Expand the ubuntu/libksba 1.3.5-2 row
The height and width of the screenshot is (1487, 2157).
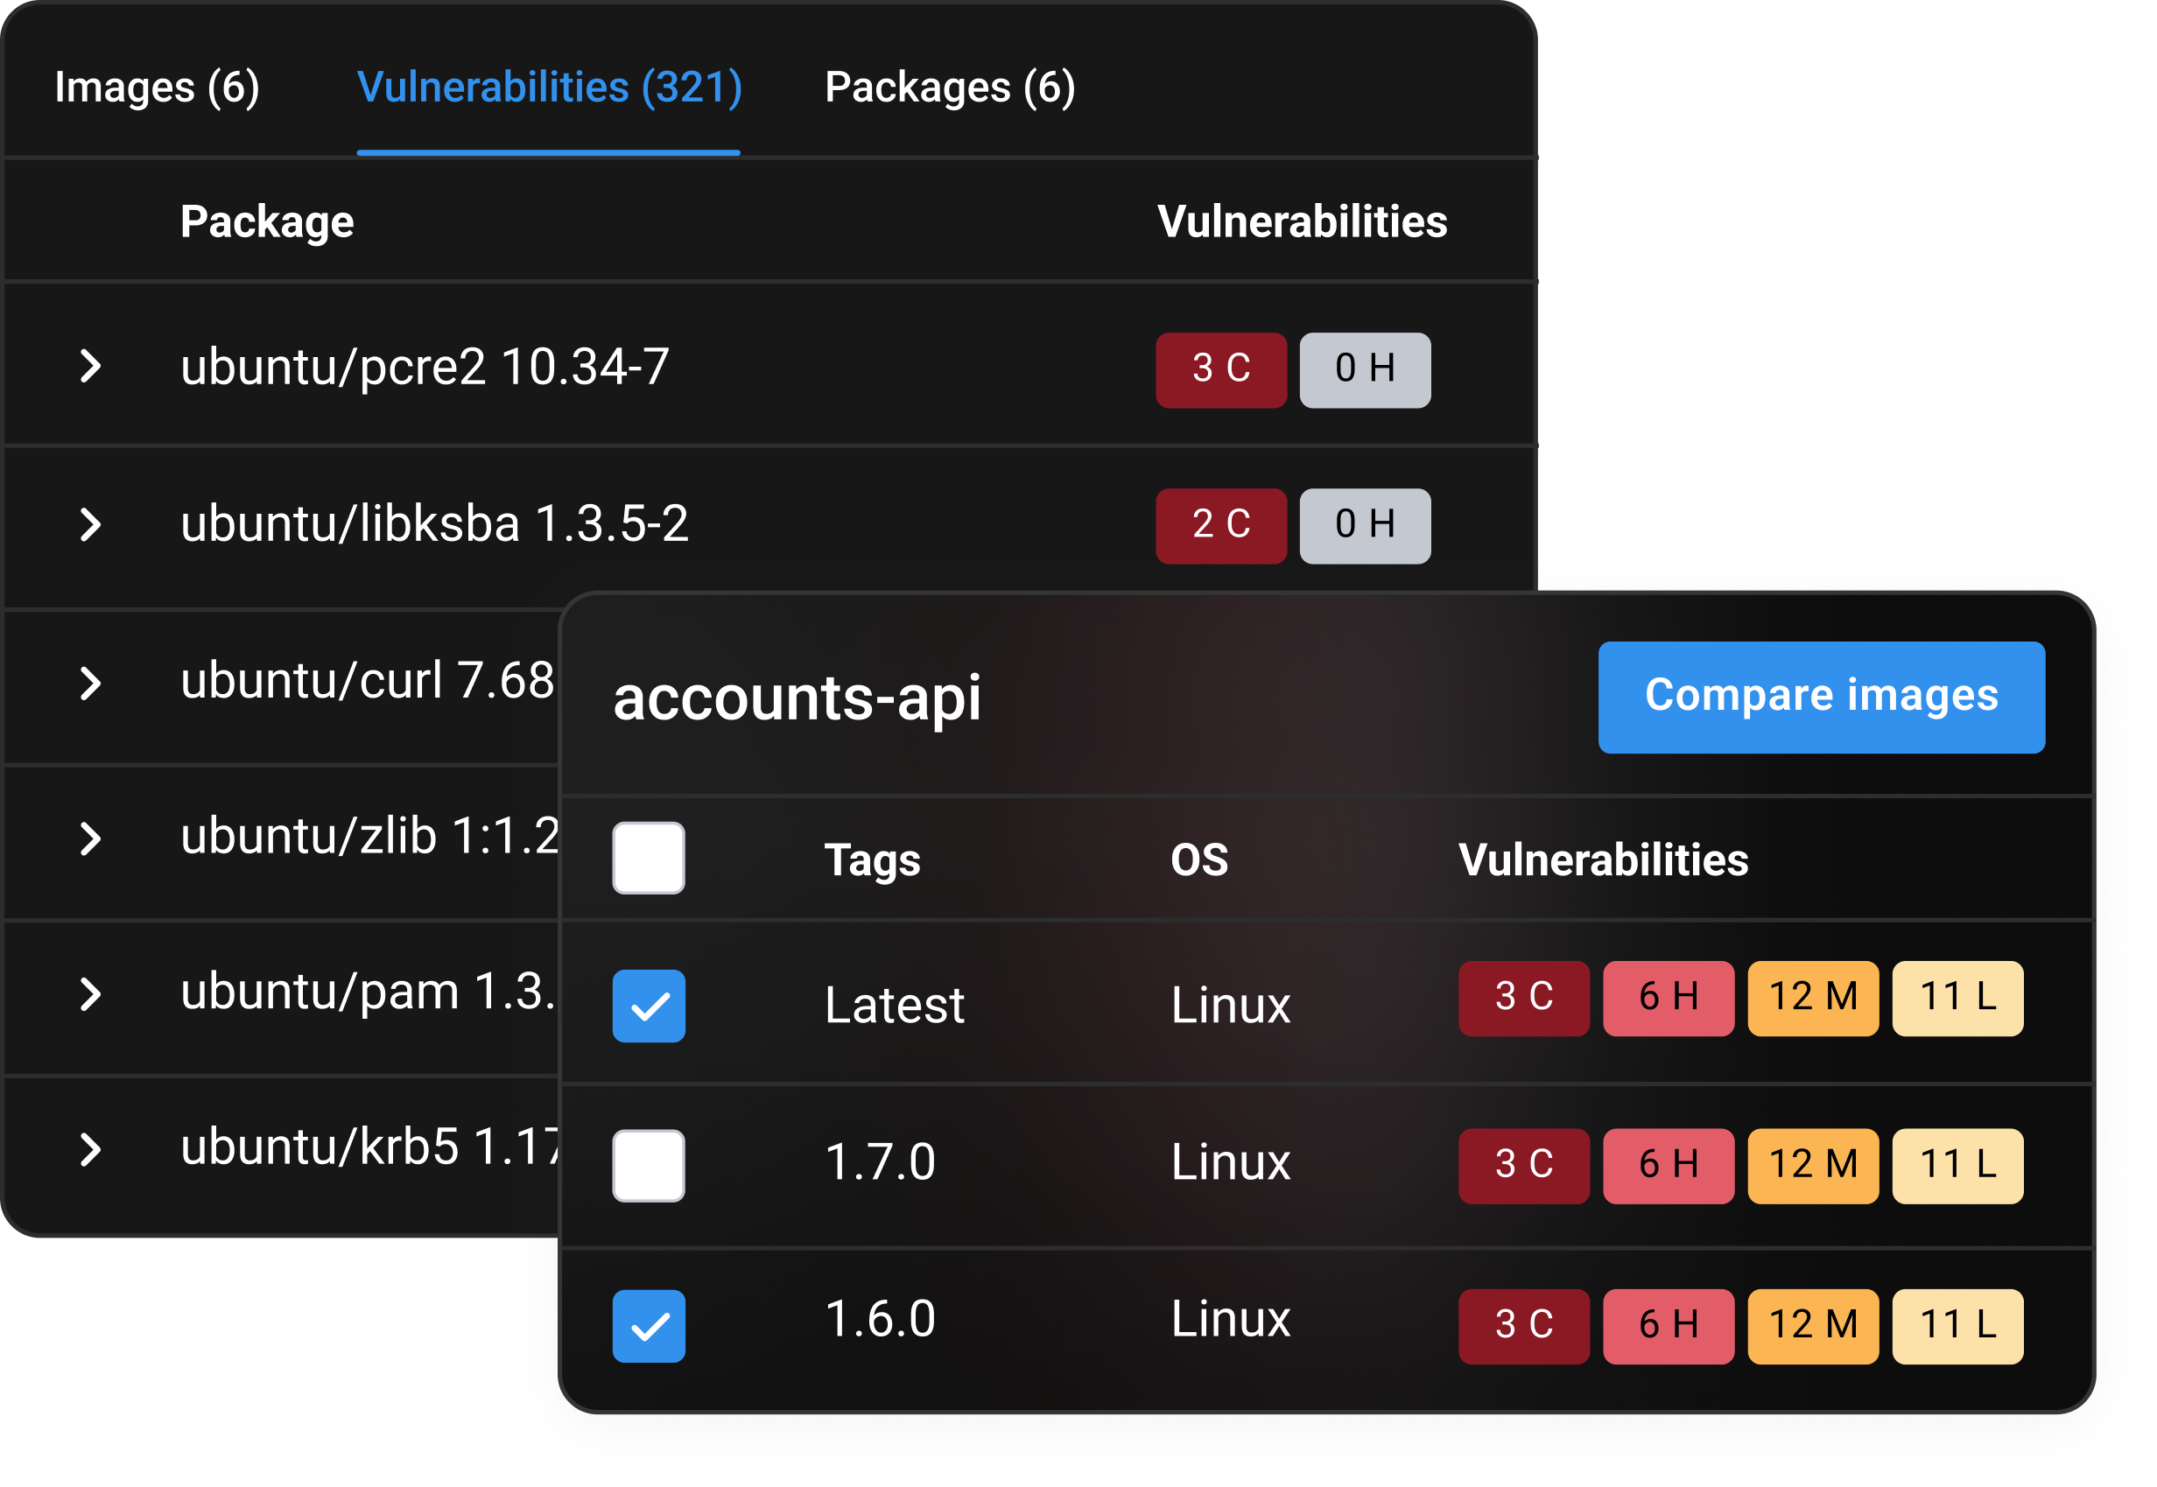click(x=90, y=524)
